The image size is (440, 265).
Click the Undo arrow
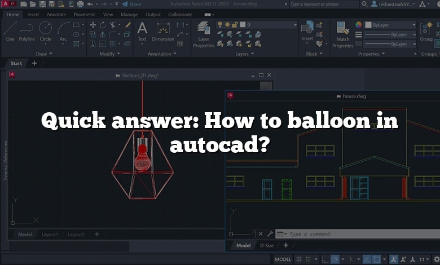click(x=90, y=4)
